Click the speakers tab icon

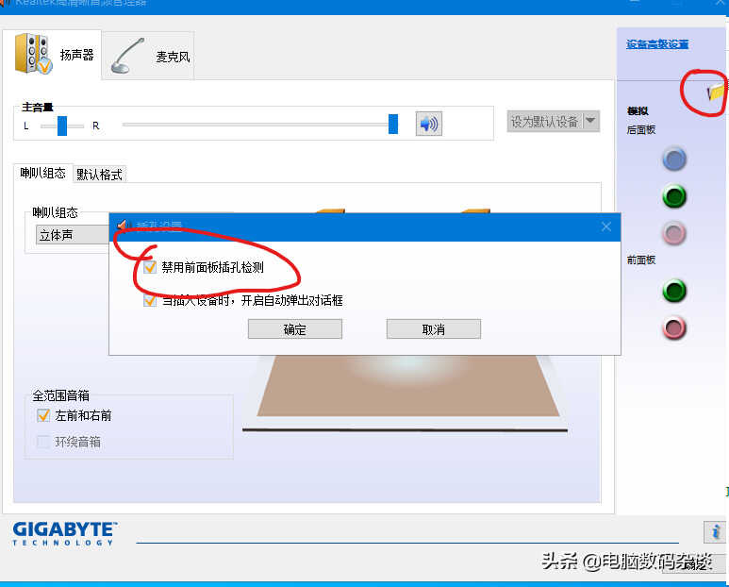point(33,54)
